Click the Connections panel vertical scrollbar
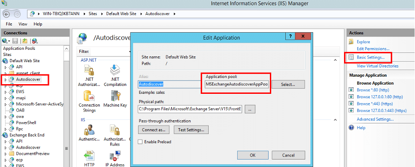415x167 pixels. 67,106
